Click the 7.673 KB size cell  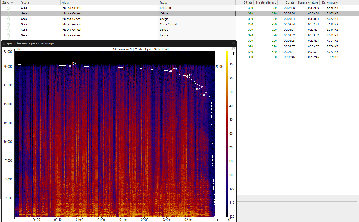(332, 13)
